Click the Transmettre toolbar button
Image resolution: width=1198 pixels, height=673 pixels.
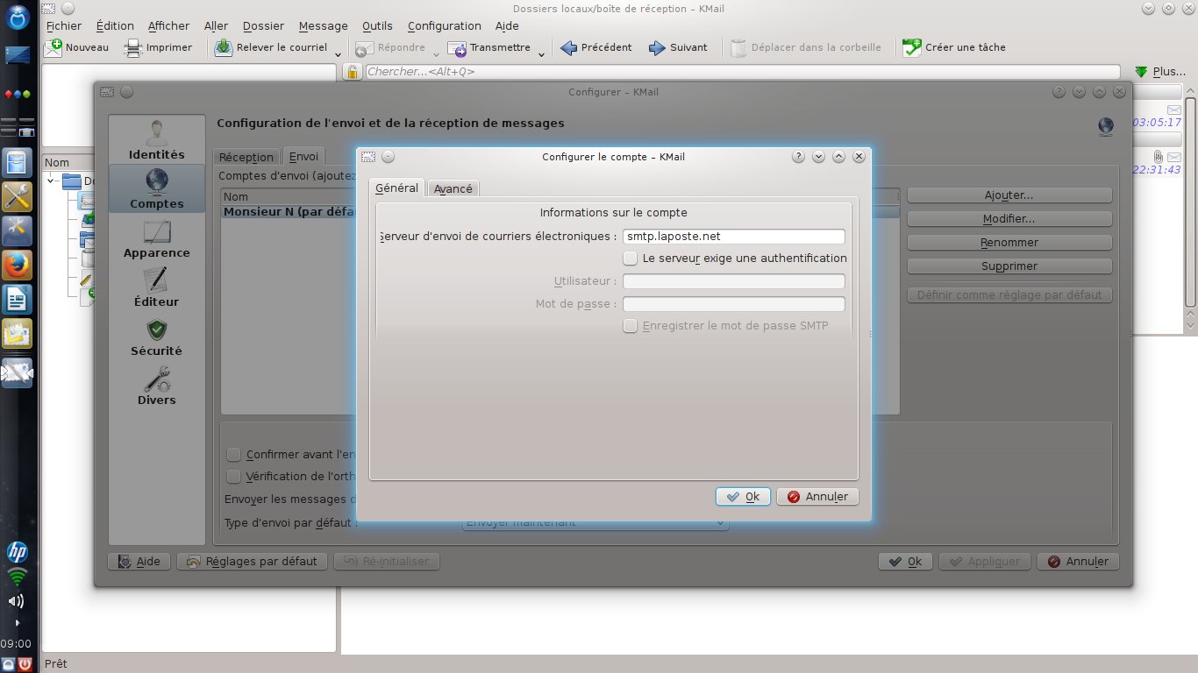(x=489, y=47)
